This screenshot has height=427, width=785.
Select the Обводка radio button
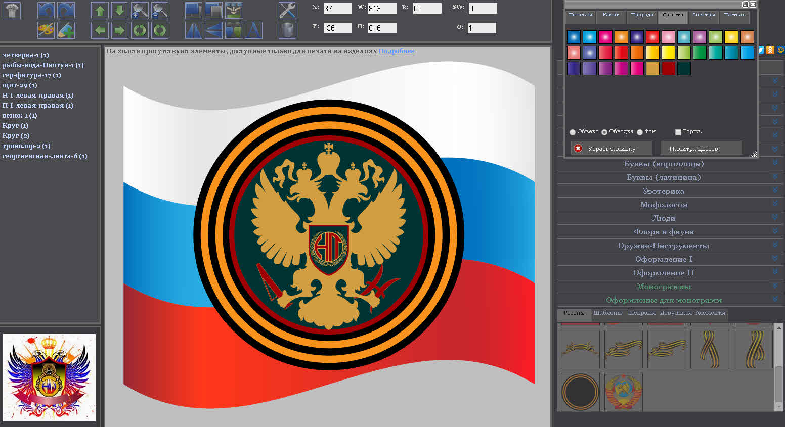point(604,132)
